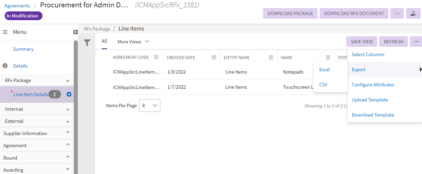This screenshot has width=422, height=174.
Task: Click the filter funnel icon
Action: 87,43
